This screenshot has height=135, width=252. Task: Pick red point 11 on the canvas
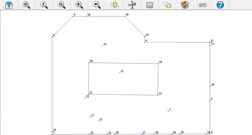coord(90,117)
